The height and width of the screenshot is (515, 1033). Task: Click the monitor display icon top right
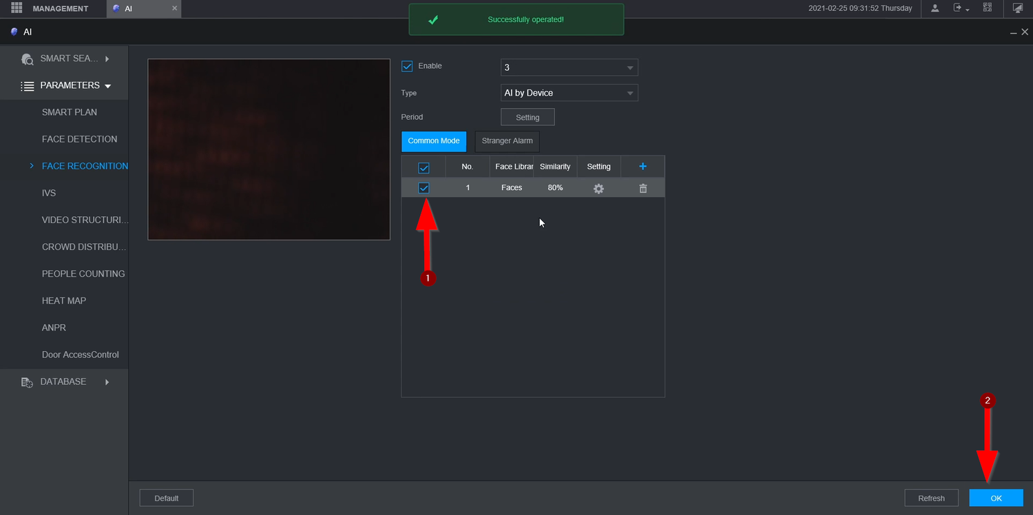(1018, 8)
